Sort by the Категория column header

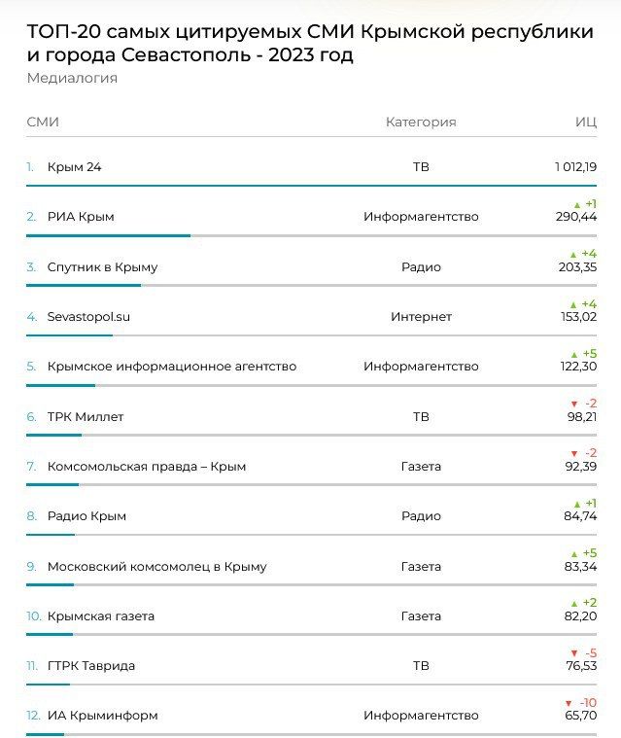point(421,122)
